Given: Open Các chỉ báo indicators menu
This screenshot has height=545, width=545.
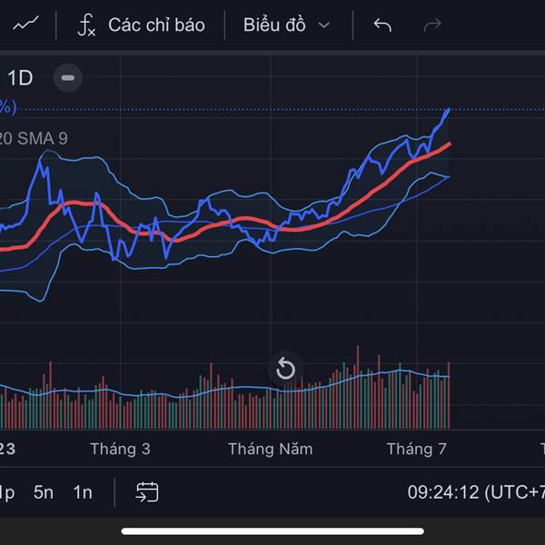Looking at the screenshot, I should [x=156, y=25].
